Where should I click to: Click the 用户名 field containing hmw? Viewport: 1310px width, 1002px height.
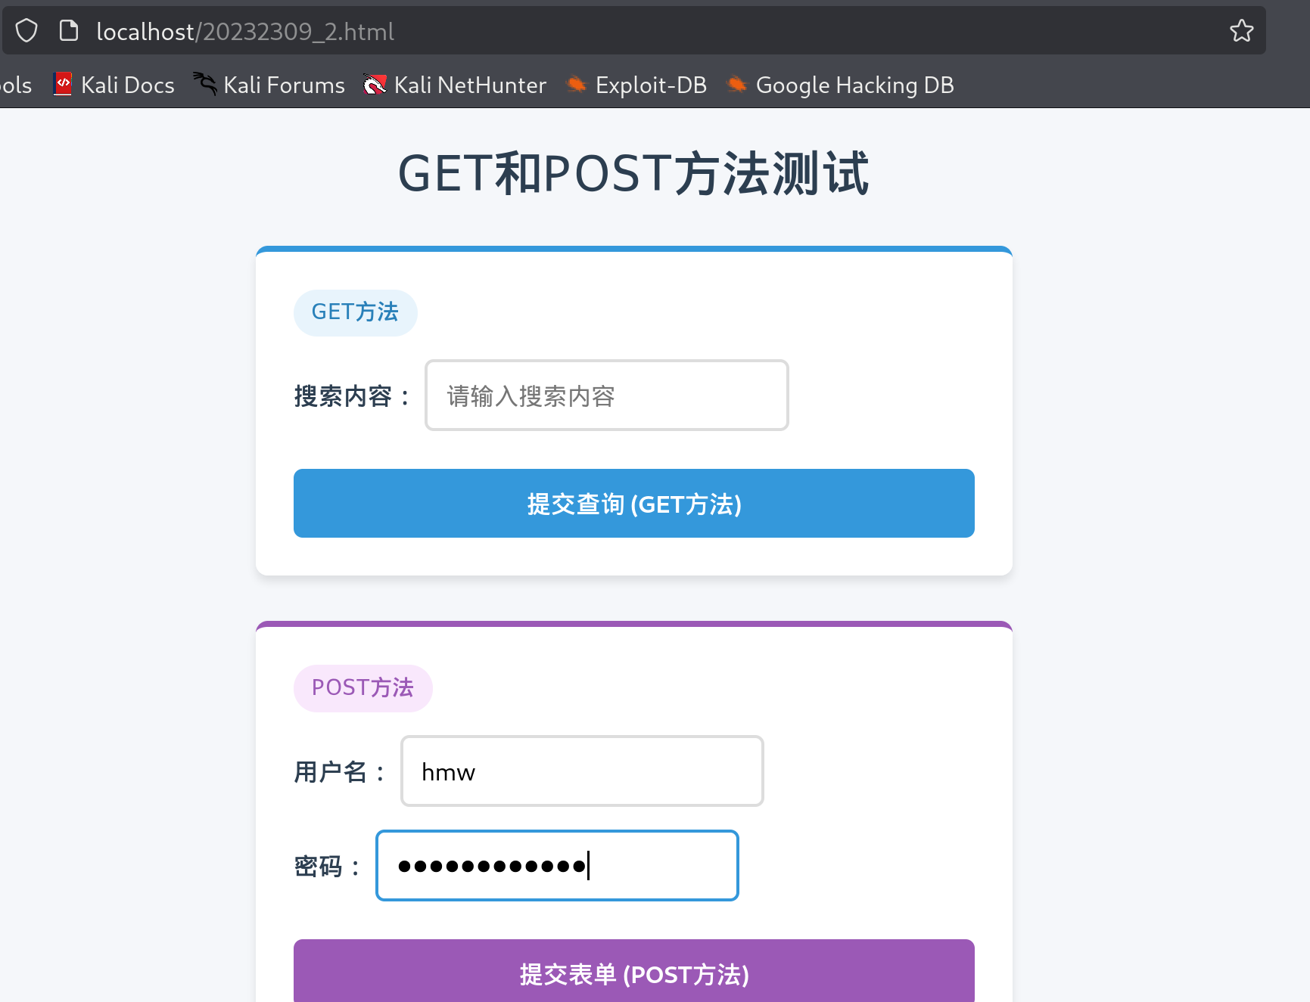click(x=582, y=771)
